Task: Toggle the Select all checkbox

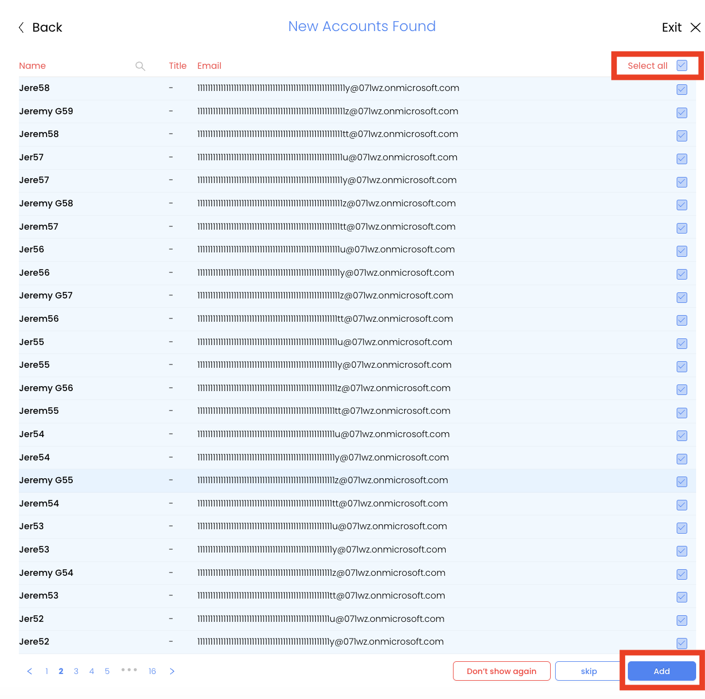Action: point(682,65)
